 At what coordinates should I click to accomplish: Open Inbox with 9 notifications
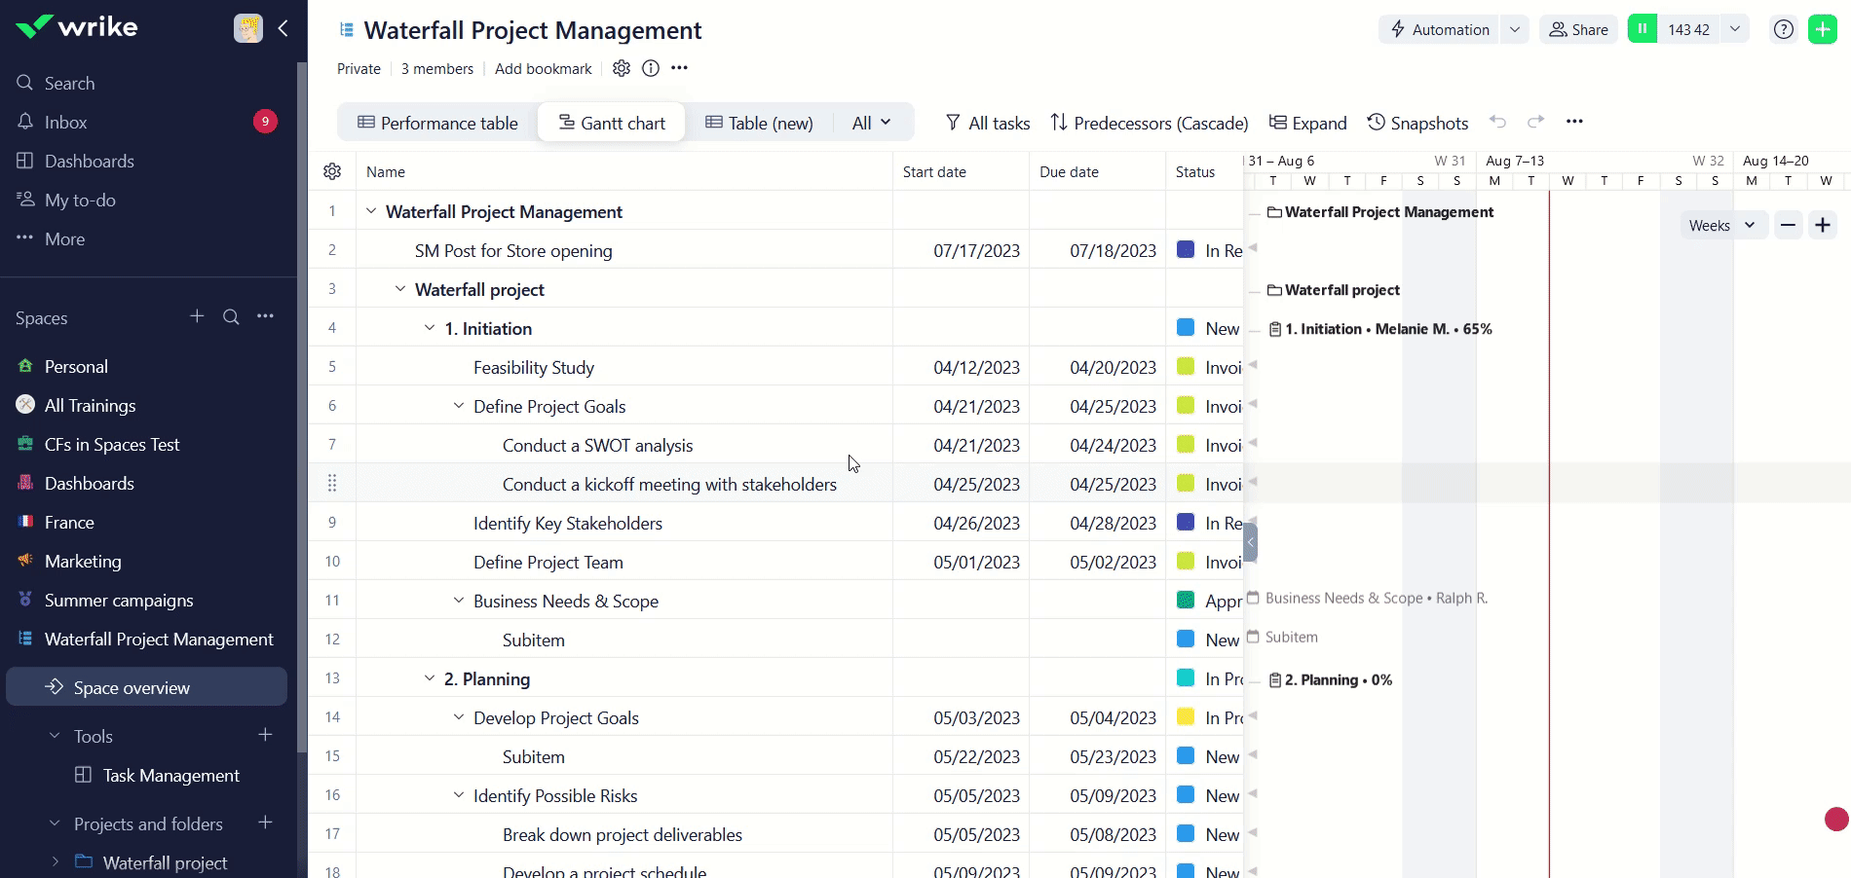pyautogui.click(x=66, y=122)
